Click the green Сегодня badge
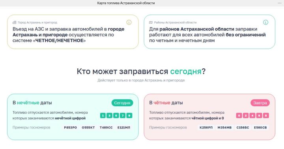The width and height of the screenshot is (284, 149). [x=122, y=103]
